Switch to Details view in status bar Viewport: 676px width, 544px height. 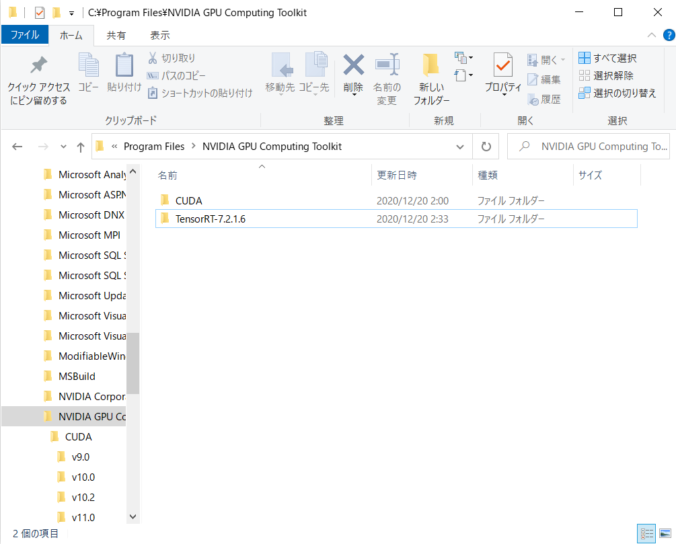pos(646,534)
